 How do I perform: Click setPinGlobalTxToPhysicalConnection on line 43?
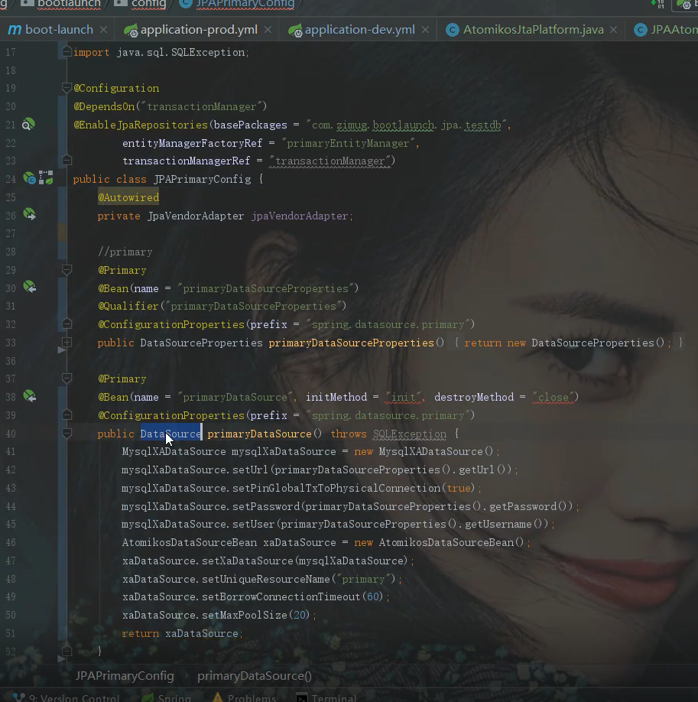point(336,488)
